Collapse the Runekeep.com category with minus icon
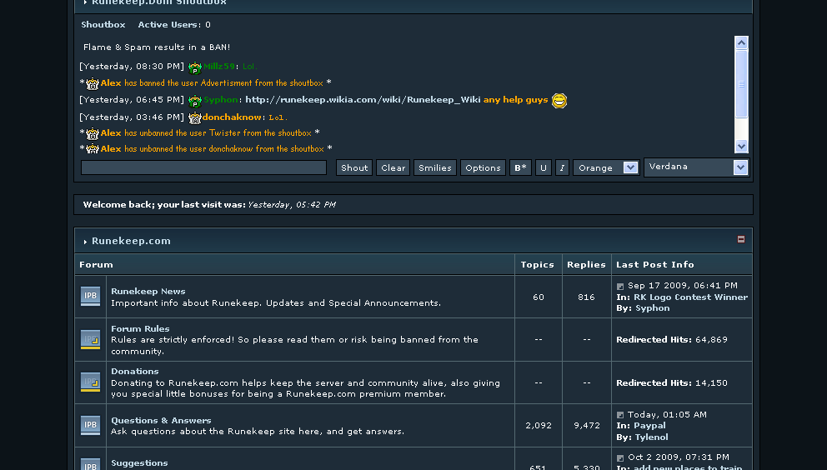 (740, 239)
